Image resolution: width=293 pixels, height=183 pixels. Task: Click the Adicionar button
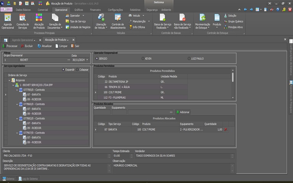pyautogui.click(x=183, y=112)
